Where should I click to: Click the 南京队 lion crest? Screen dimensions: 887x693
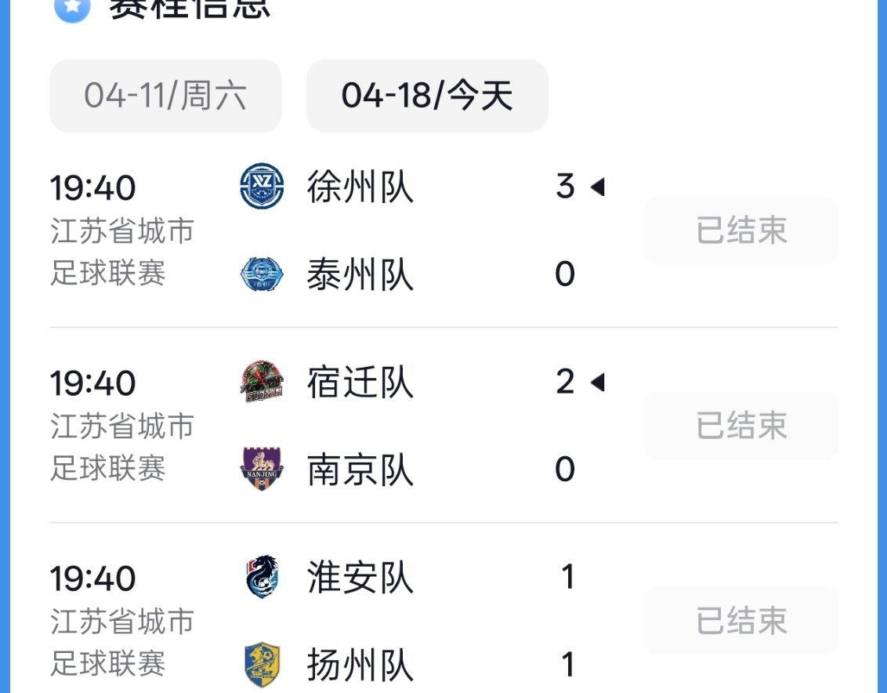point(261,469)
